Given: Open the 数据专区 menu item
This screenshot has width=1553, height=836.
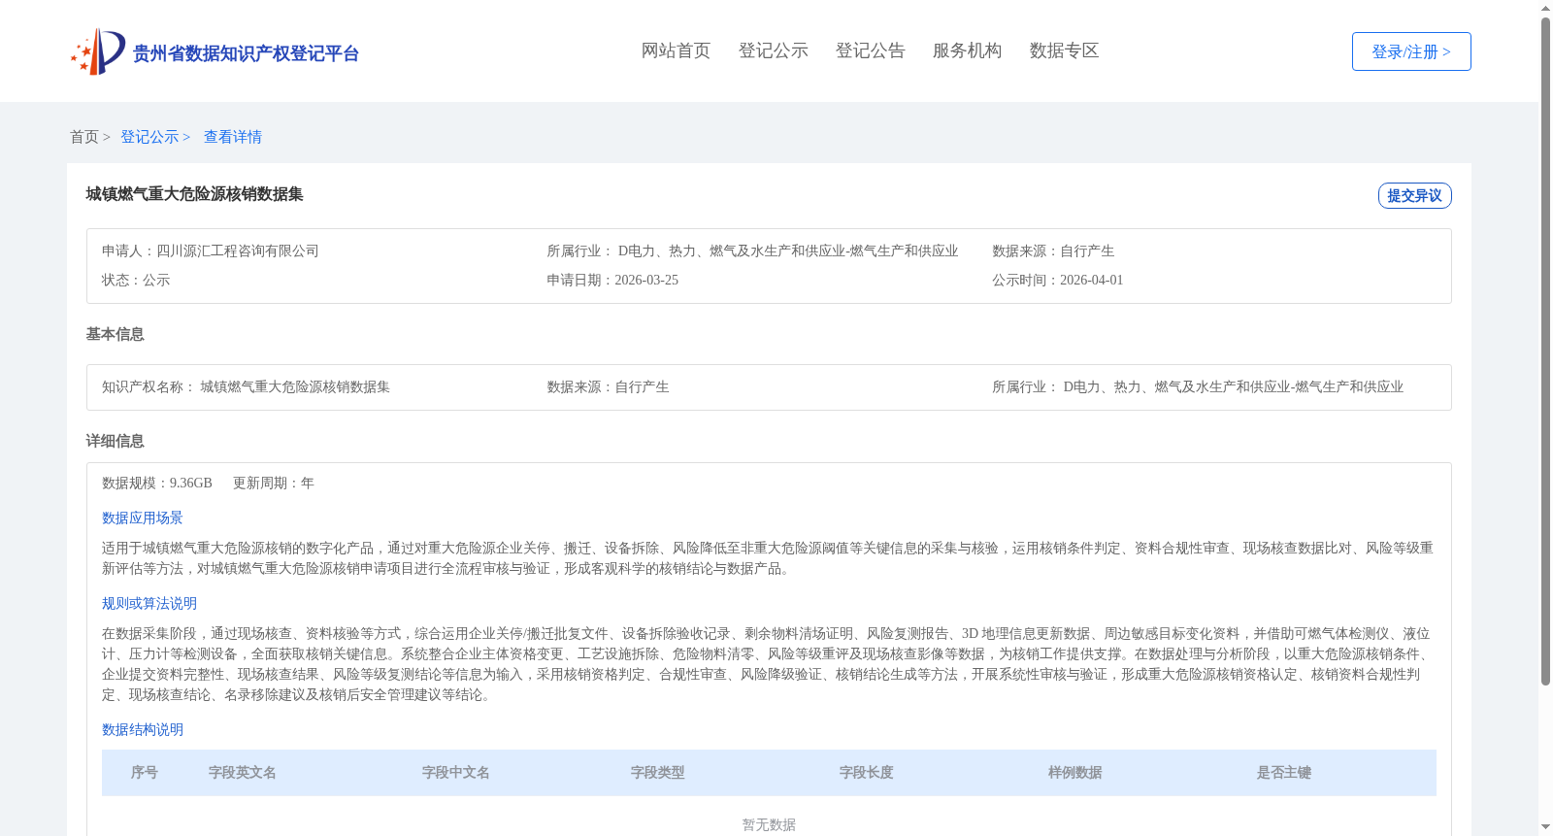Looking at the screenshot, I should point(1064,50).
